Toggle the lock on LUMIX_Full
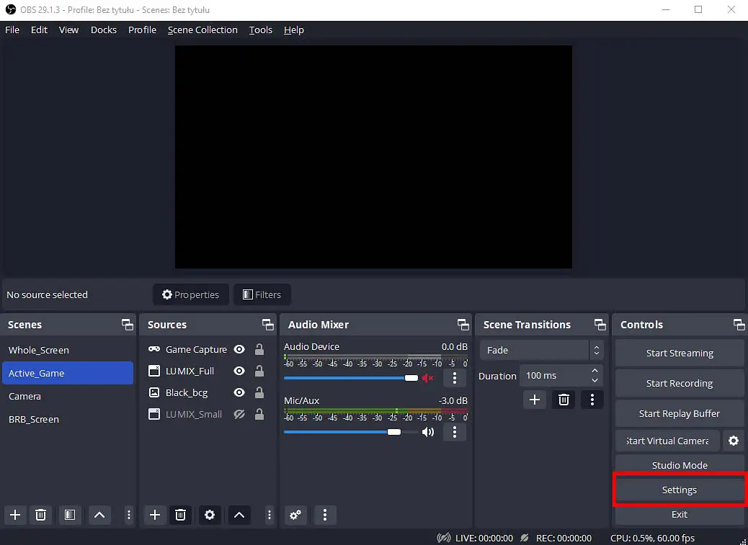Image resolution: width=748 pixels, height=545 pixels. click(259, 371)
